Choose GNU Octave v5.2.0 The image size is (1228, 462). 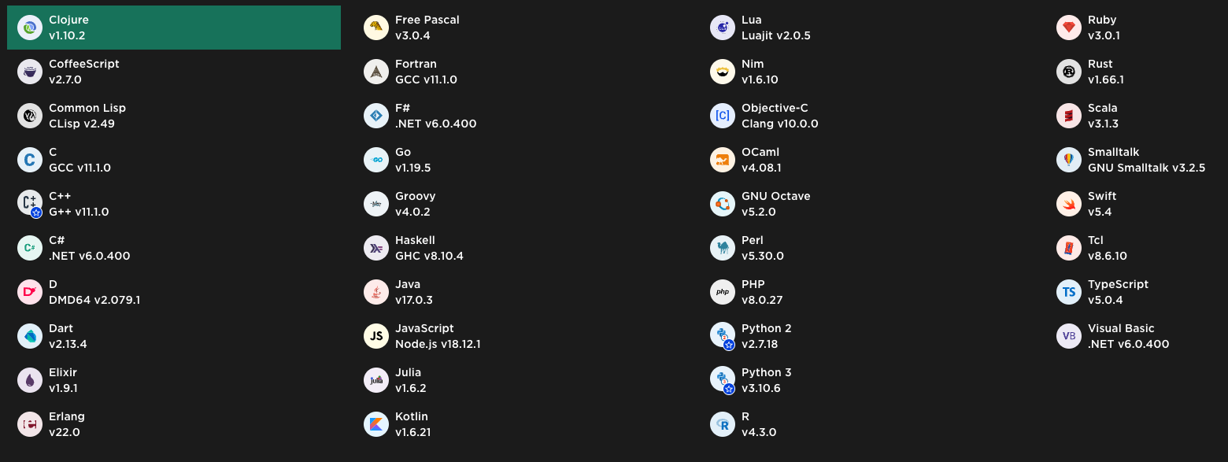click(873, 204)
